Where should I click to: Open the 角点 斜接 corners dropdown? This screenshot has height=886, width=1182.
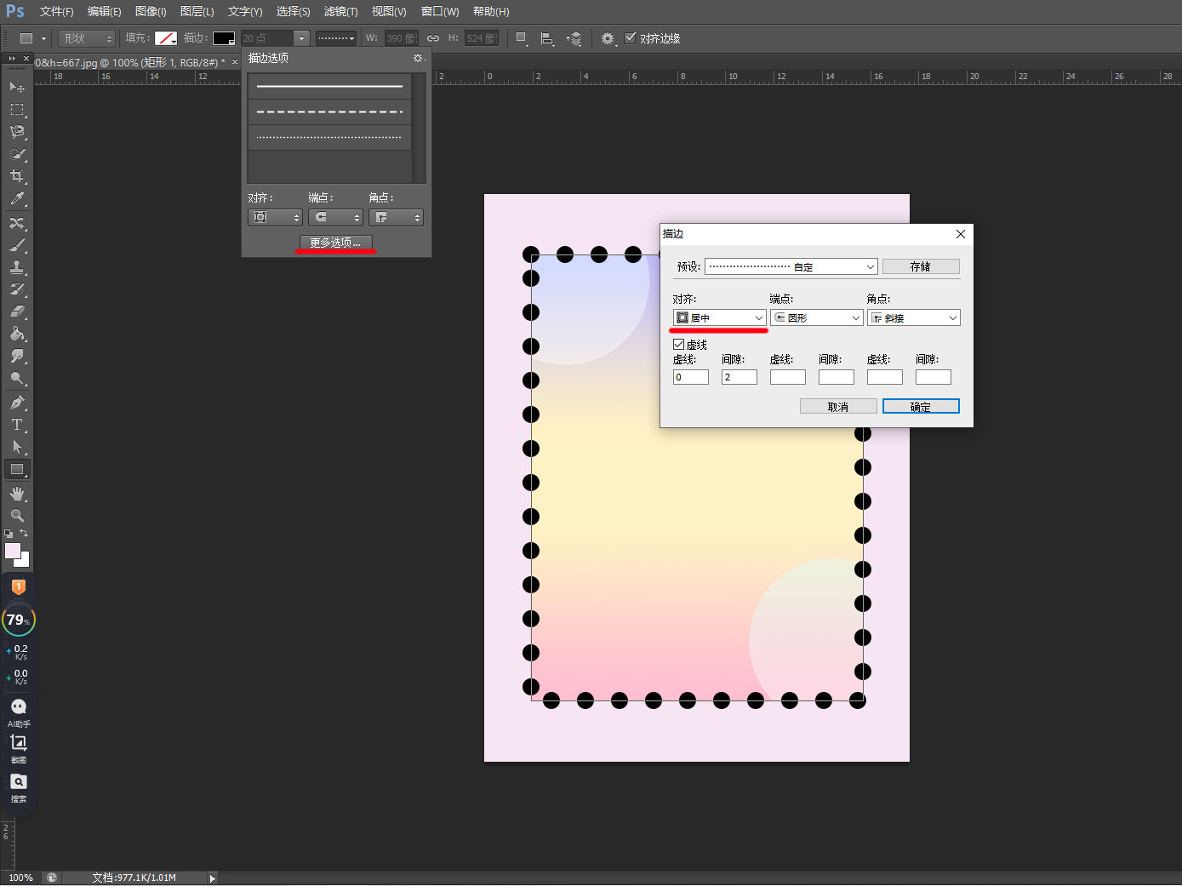913,317
